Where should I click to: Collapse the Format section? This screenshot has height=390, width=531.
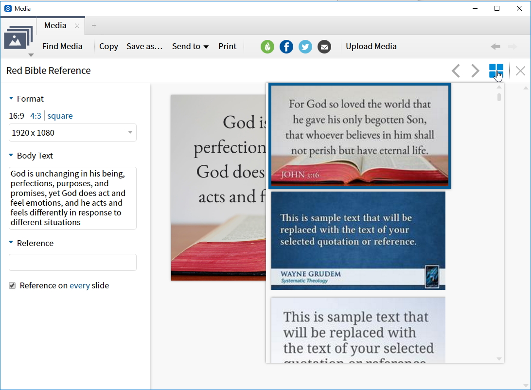coord(11,99)
